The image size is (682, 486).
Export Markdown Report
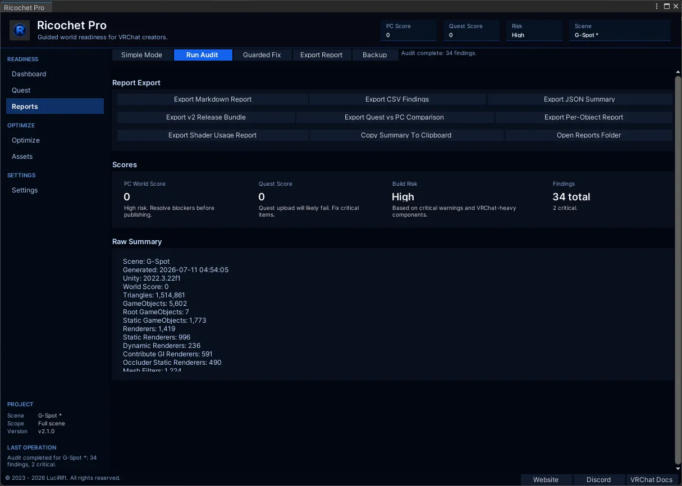[213, 99]
